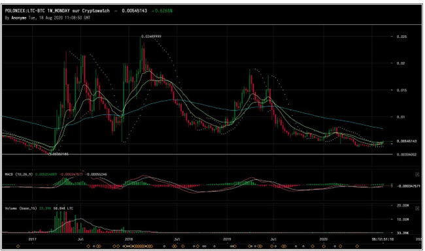This screenshot has width=425, height=251.
Task: Click the 2018 label on time axis
Action: 129,239
